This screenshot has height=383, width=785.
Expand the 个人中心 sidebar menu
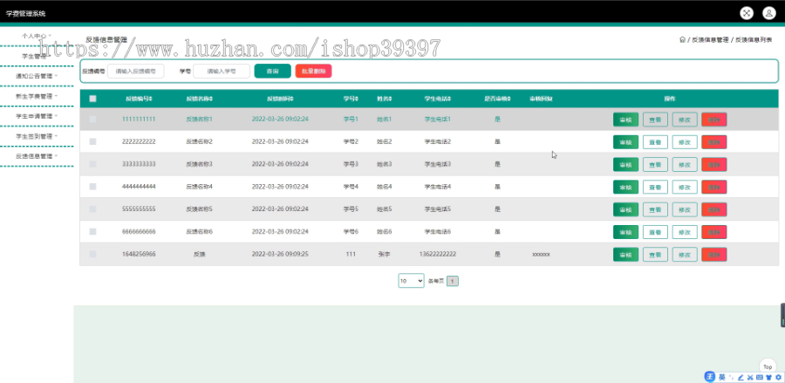36,36
